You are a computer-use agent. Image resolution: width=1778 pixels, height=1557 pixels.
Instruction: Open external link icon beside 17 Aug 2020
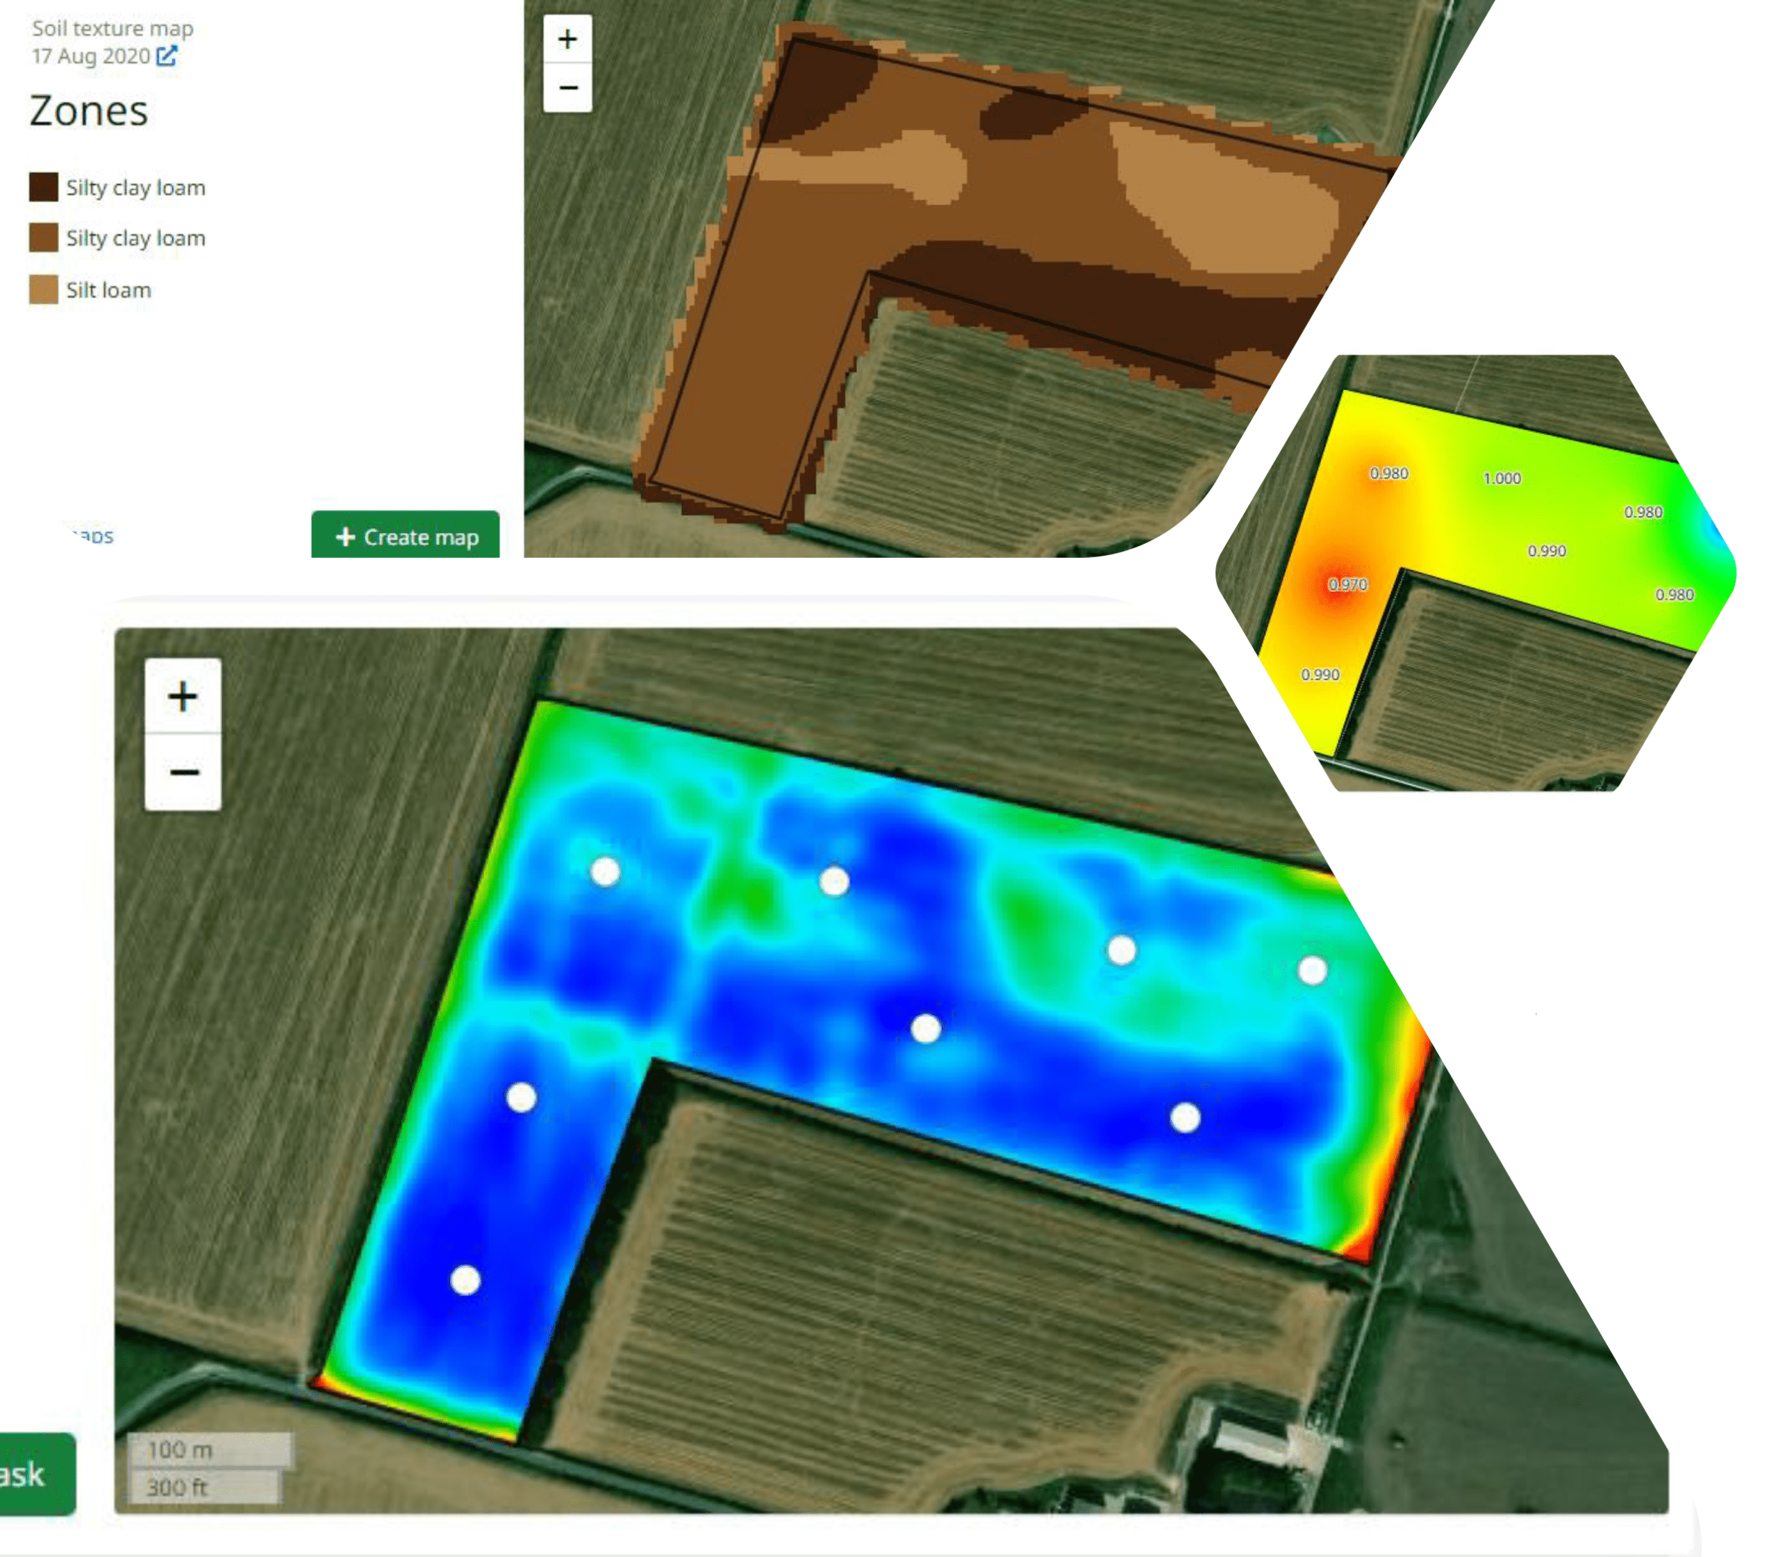(167, 56)
